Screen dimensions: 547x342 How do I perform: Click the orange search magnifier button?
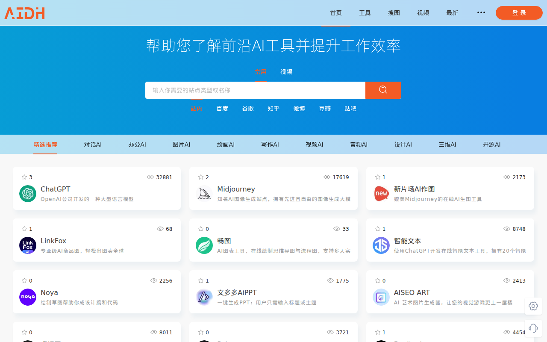tap(383, 90)
